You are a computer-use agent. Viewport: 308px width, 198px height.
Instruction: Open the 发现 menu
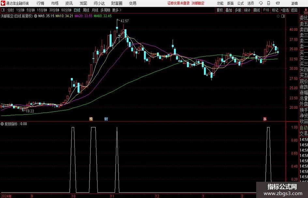(x=83, y=3)
